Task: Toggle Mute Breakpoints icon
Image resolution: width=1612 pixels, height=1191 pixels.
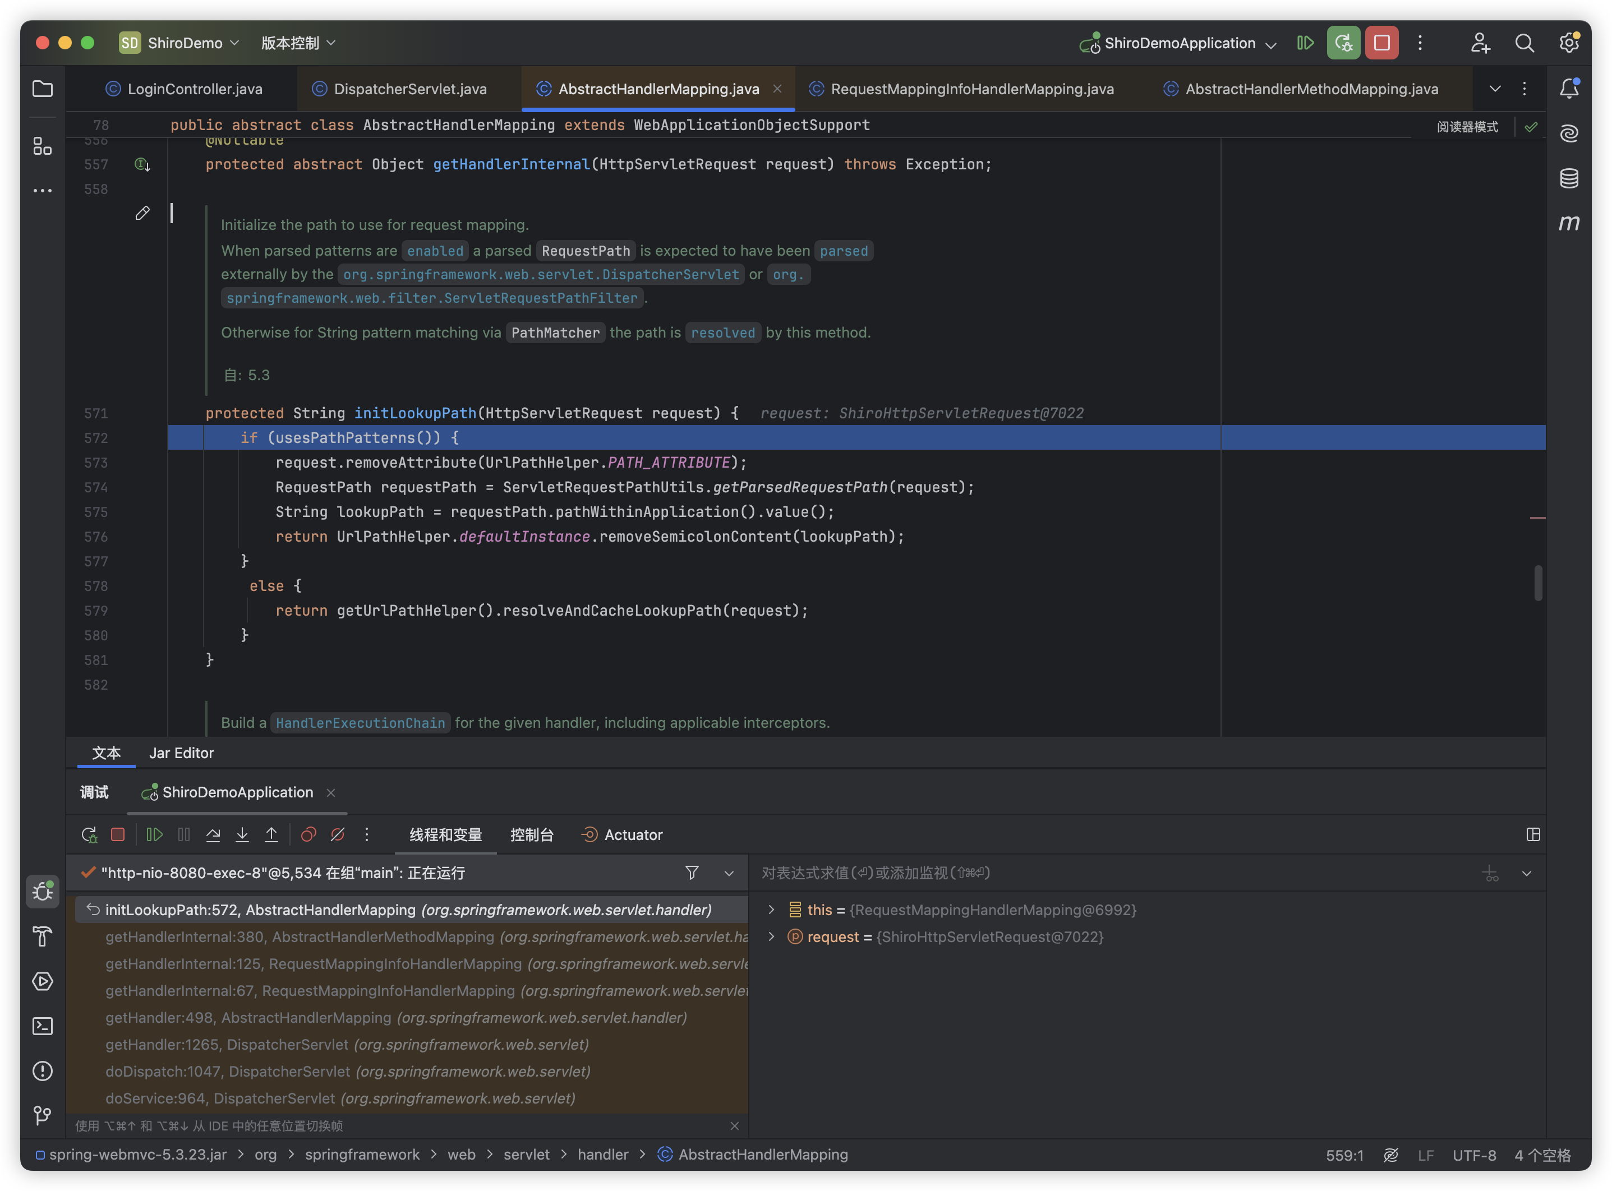Action: tap(338, 834)
